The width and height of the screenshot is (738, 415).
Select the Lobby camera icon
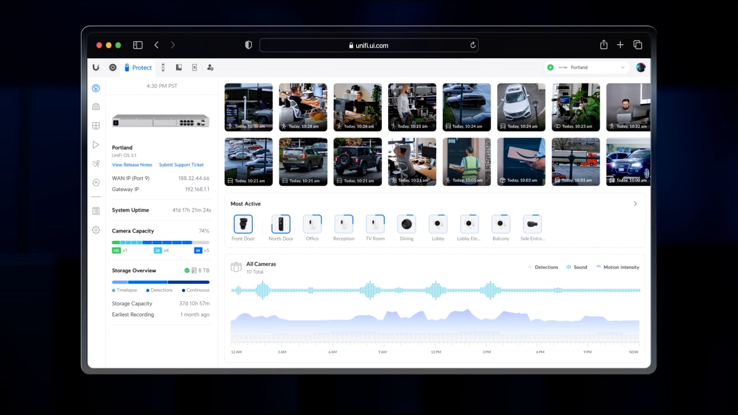tap(438, 224)
